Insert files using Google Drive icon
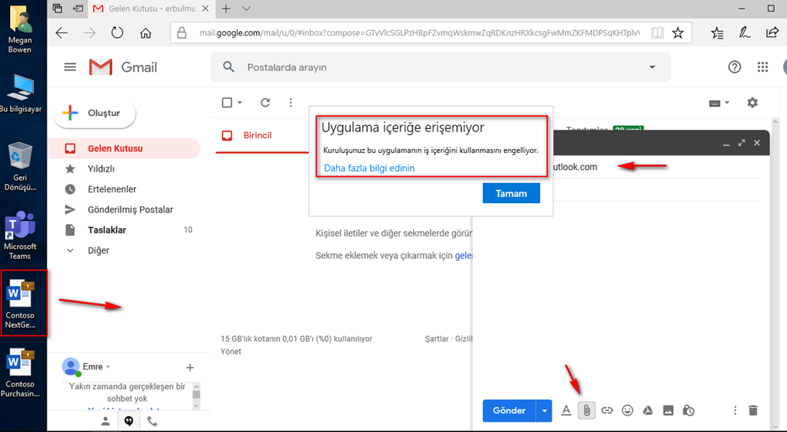 [x=648, y=410]
